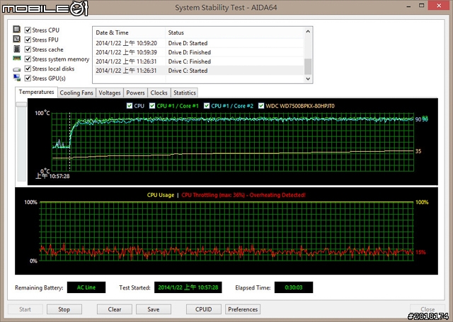Select the Drive D: Started log row

tap(198, 43)
